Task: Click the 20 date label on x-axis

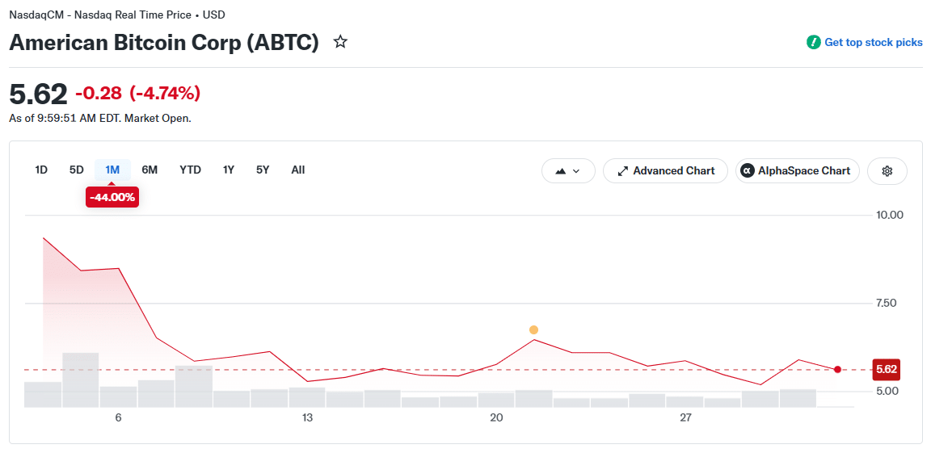Action: (496, 418)
